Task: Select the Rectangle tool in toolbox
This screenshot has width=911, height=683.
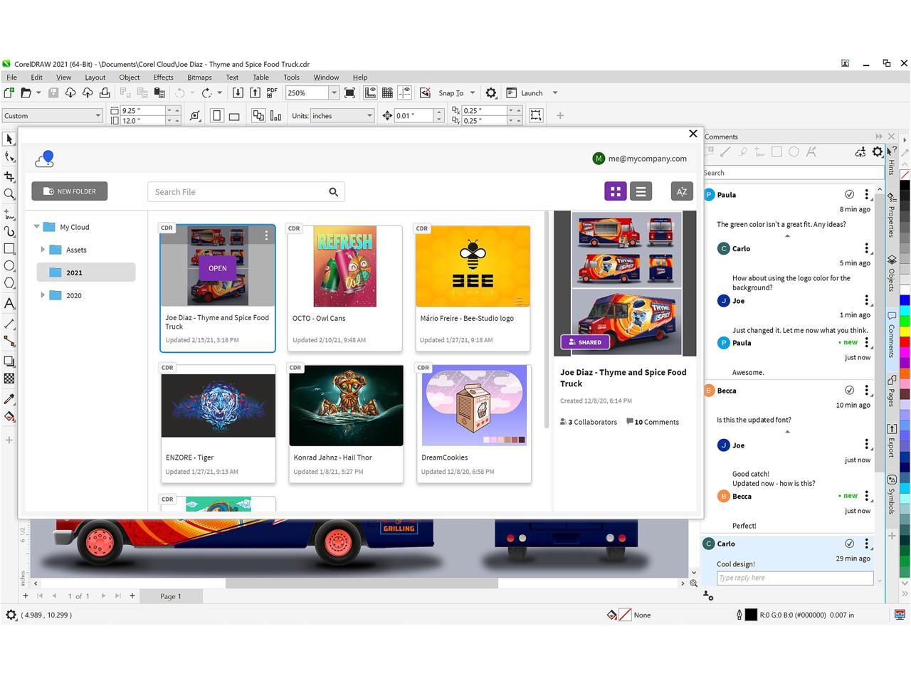Action: coord(9,249)
